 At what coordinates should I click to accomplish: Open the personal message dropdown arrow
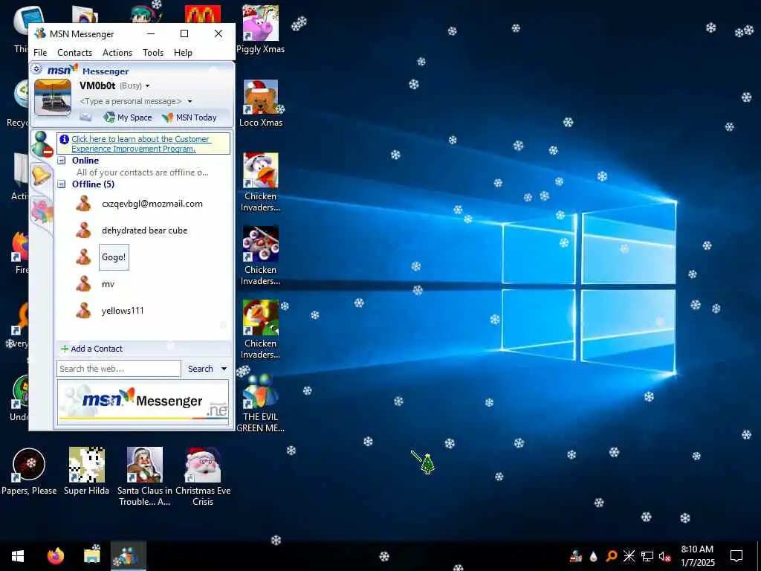(190, 101)
